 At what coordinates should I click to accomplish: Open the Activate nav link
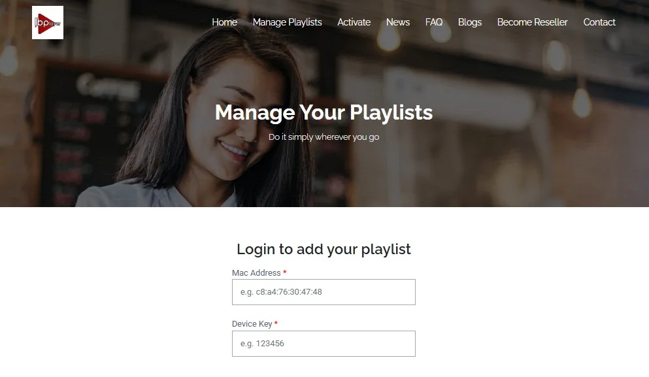(x=354, y=22)
